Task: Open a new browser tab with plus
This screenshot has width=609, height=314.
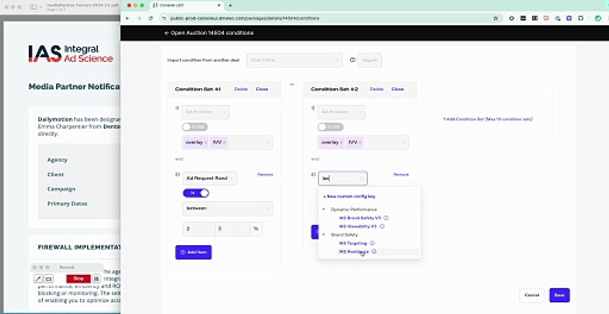Action: point(230,6)
